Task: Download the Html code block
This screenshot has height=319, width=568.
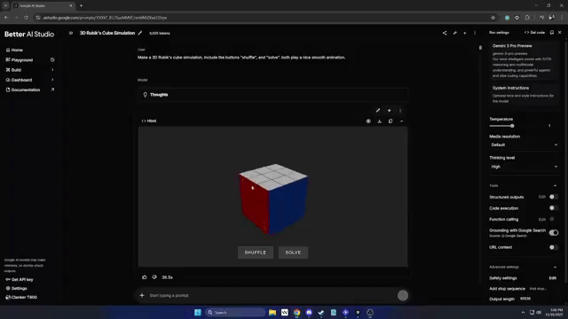Action: [x=379, y=121]
